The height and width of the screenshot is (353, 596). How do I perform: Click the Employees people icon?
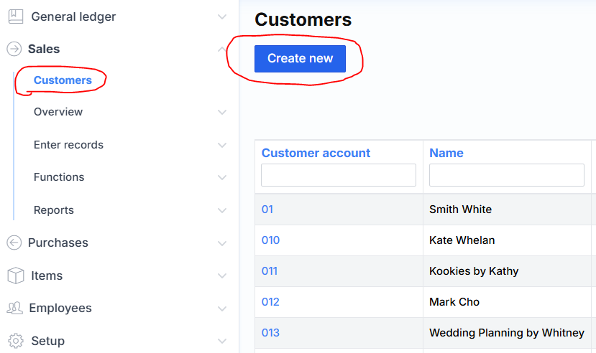[x=14, y=309]
